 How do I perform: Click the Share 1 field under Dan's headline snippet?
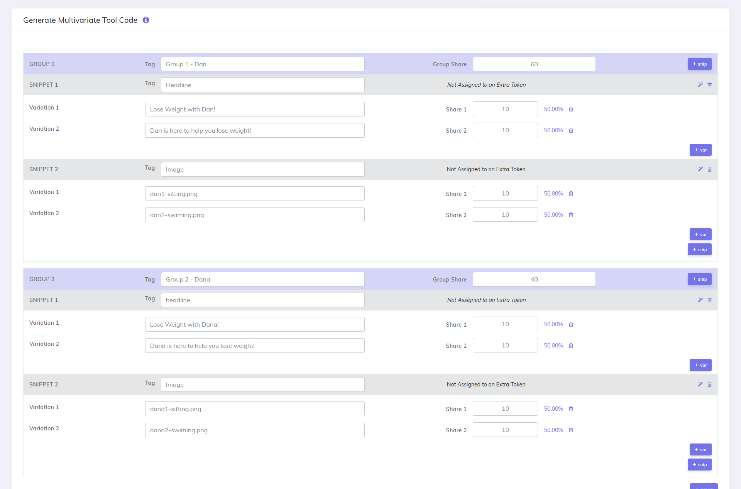[x=505, y=109]
